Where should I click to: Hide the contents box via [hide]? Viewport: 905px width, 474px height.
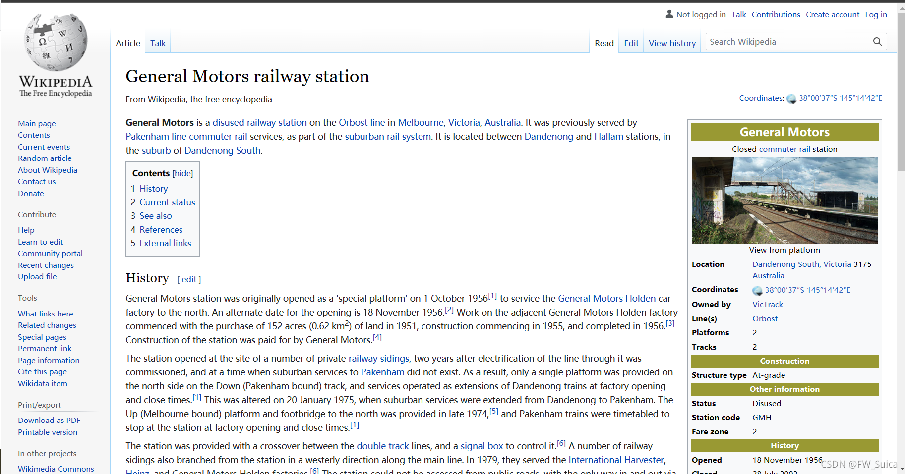click(x=182, y=173)
